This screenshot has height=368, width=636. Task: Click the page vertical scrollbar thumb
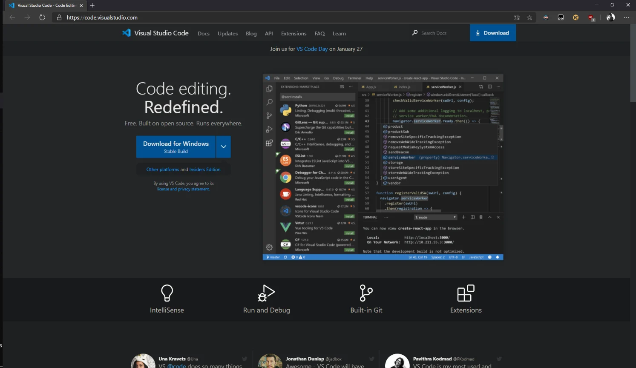pos(633,64)
